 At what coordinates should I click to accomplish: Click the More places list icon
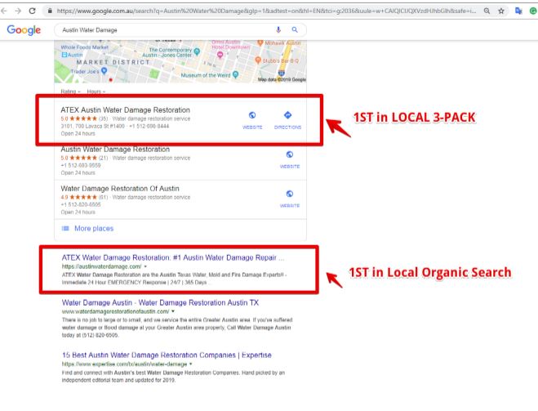click(x=65, y=228)
